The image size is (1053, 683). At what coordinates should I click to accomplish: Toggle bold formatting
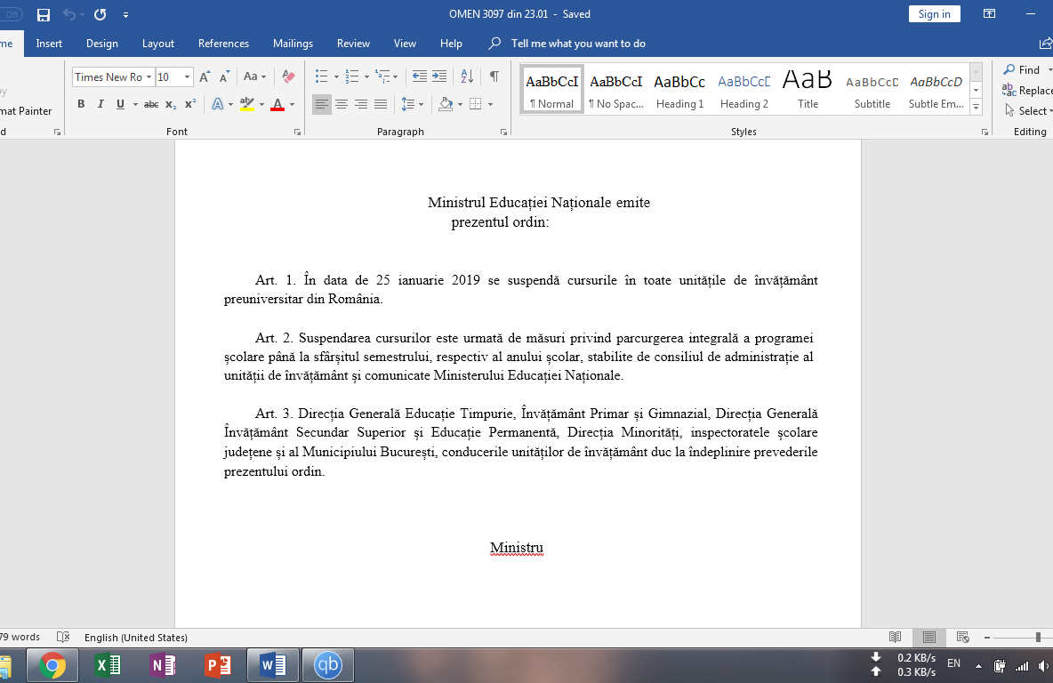[81, 104]
